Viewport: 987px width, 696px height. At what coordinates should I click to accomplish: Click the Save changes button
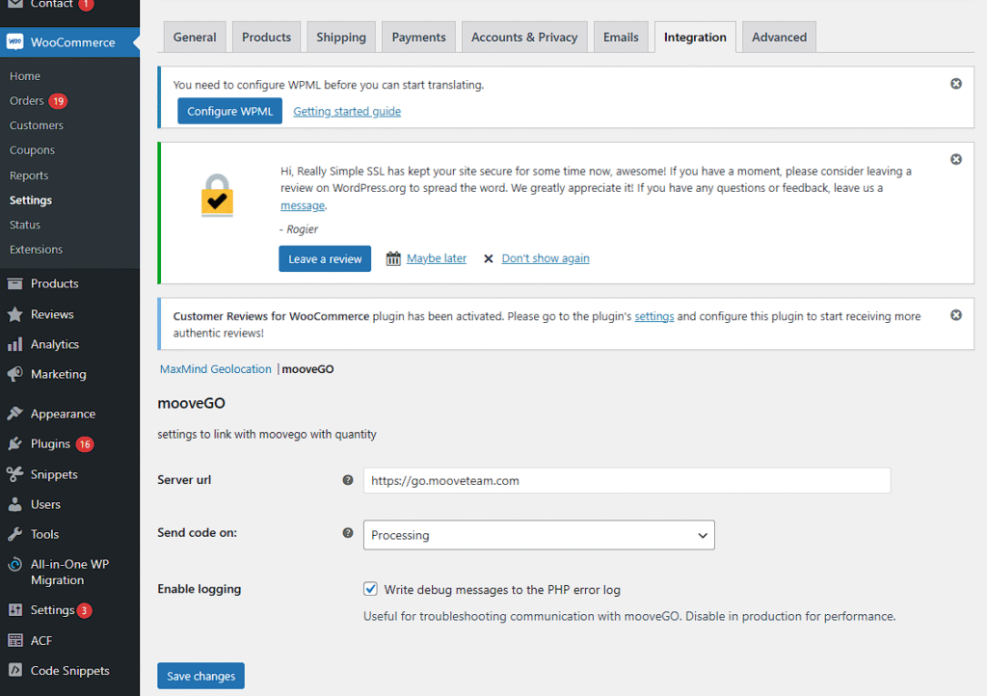tap(200, 676)
